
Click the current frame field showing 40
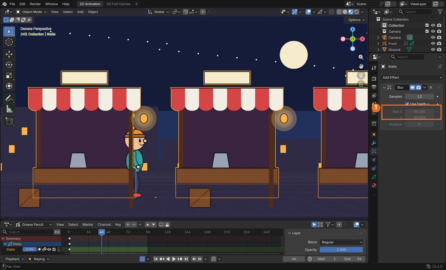point(294,259)
